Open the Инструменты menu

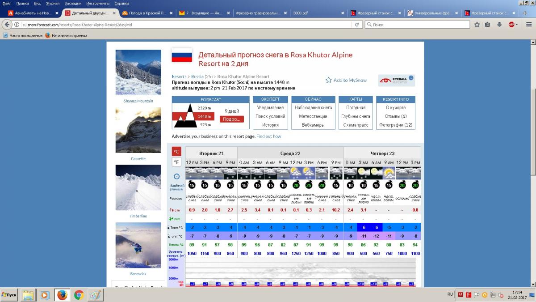(98, 3)
